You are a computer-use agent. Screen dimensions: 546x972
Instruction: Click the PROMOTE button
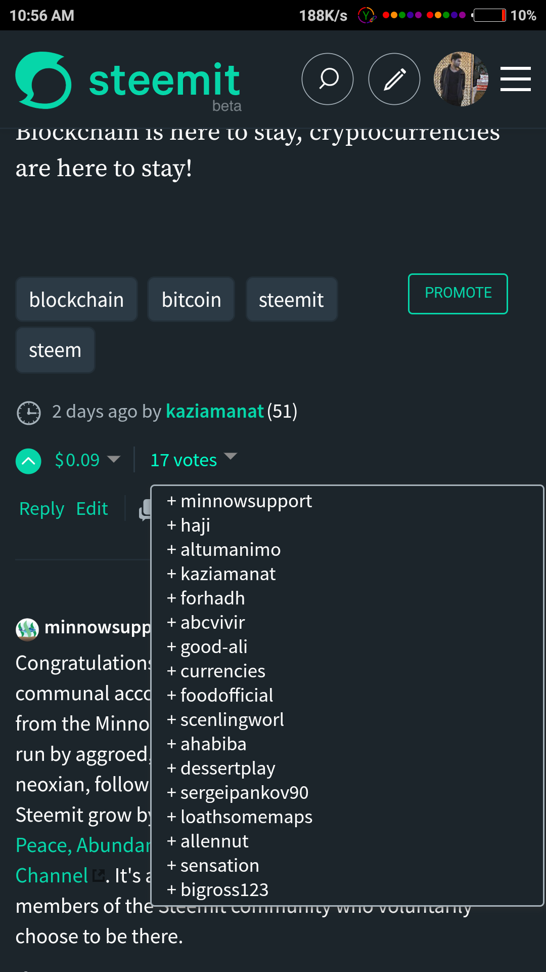pos(458,294)
